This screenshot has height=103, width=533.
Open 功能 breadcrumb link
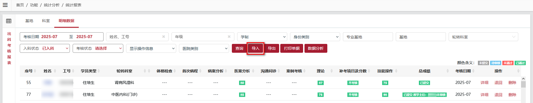coord(34,5)
